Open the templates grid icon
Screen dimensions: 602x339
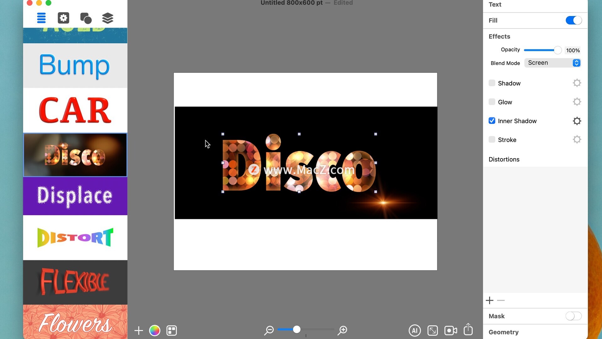172,331
